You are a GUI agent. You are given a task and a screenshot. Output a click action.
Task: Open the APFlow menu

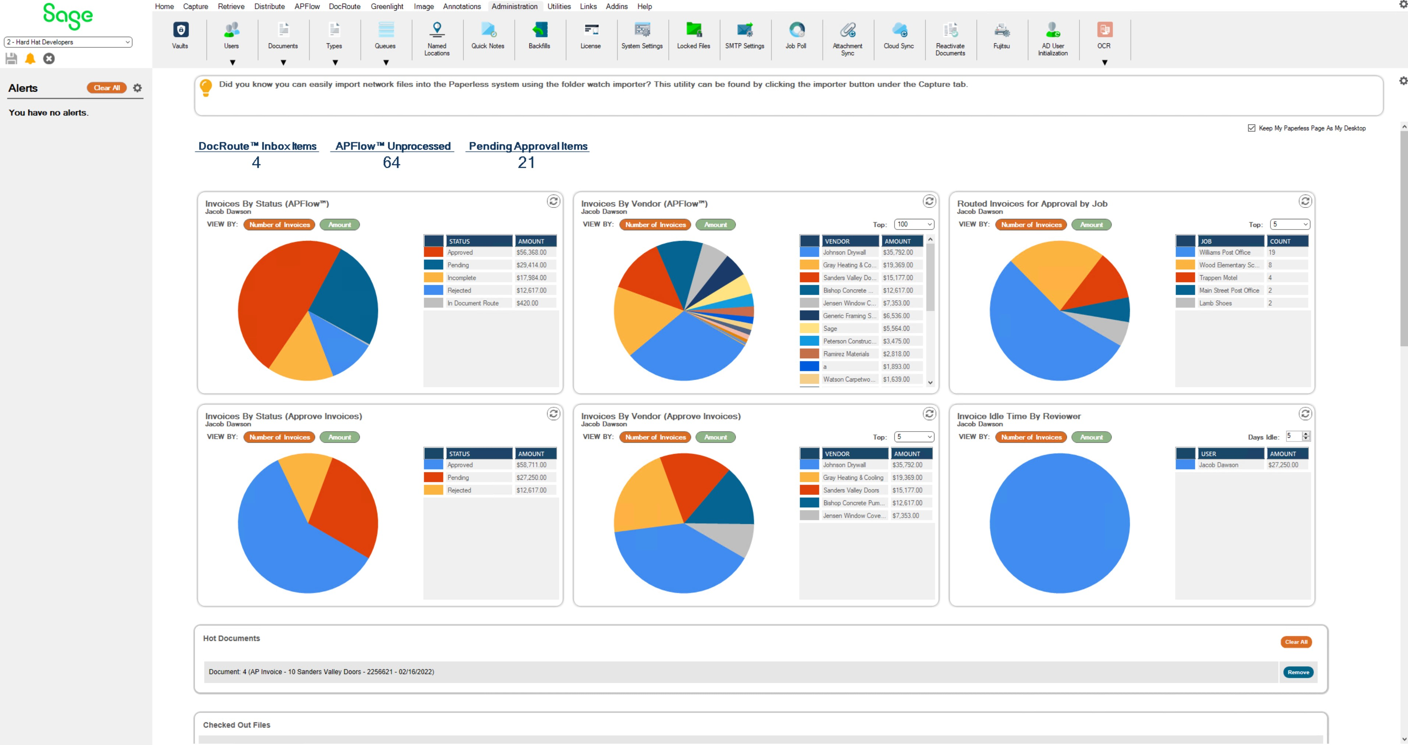307,7
